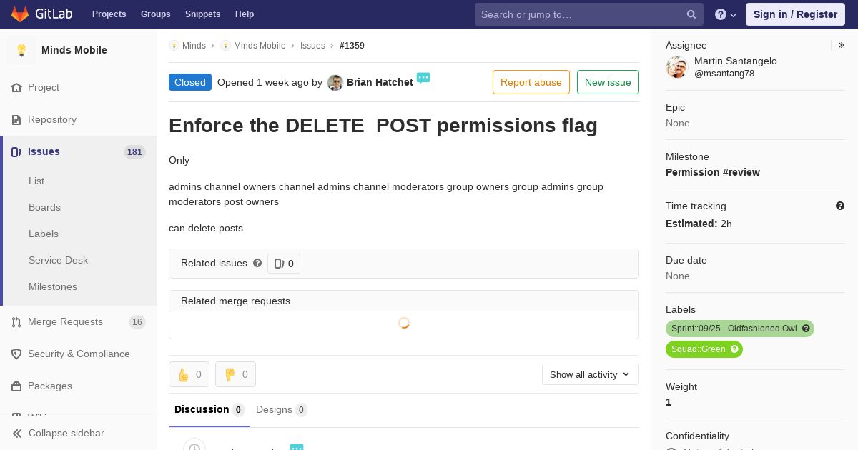858x450 pixels.
Task: Click the Related issues help icon
Action: click(257, 263)
